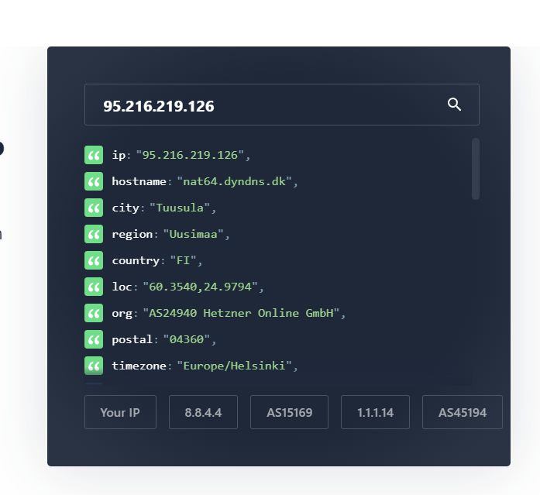Click the hostname value nat64.dyndns.dk
540x495 pixels.
(x=234, y=181)
